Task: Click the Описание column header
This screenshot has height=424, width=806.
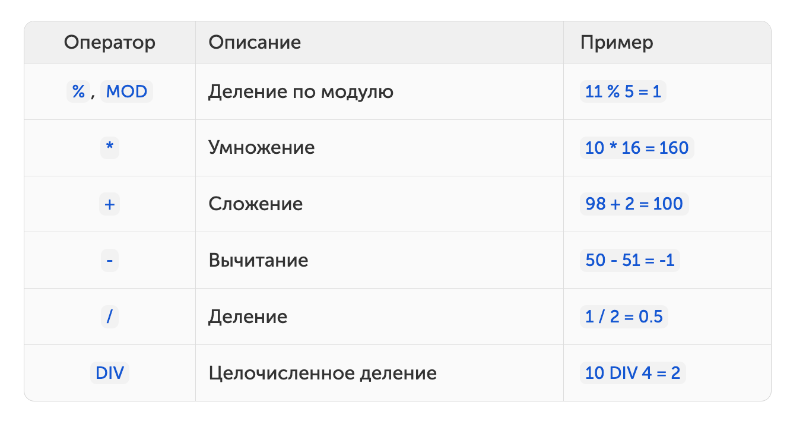Action: point(255,43)
